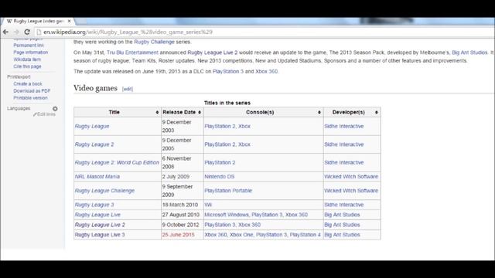Viewport: 495px width, 278px height.
Task: Close the Rugby League Wikipedia tab
Action: pyautogui.click(x=69, y=21)
